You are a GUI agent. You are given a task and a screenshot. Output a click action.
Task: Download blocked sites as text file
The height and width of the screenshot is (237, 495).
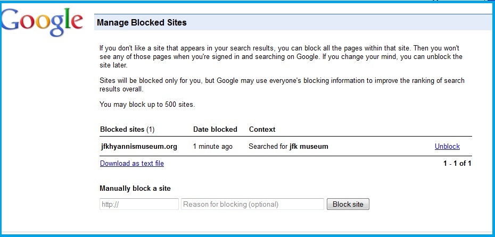coord(132,164)
